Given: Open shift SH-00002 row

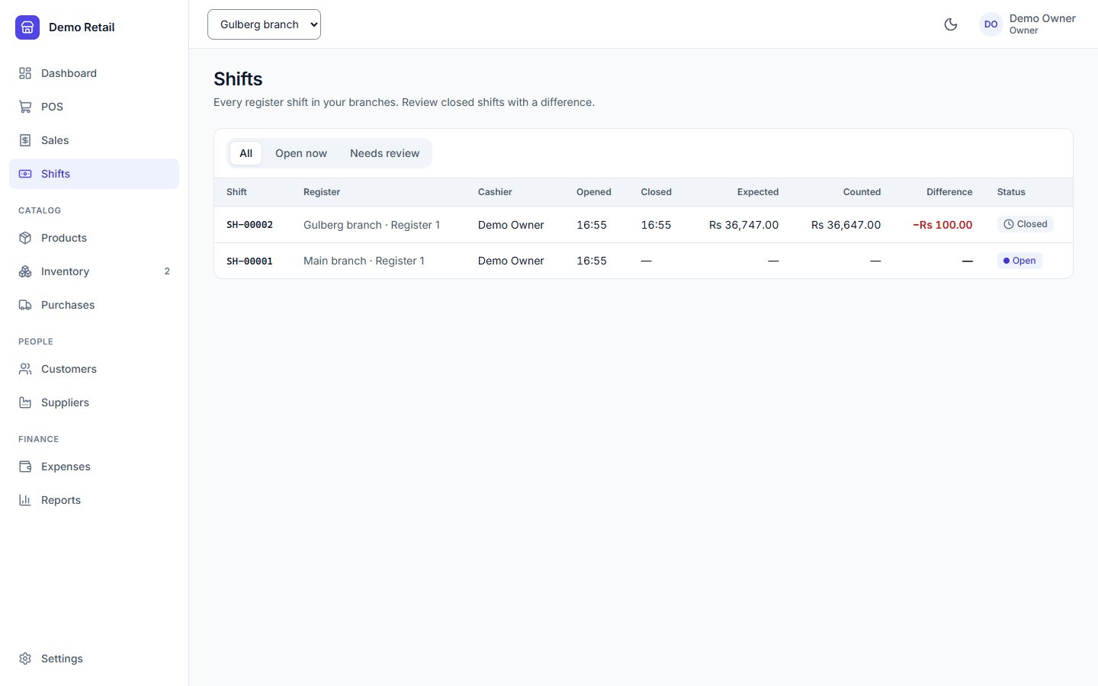Looking at the screenshot, I should tap(644, 225).
